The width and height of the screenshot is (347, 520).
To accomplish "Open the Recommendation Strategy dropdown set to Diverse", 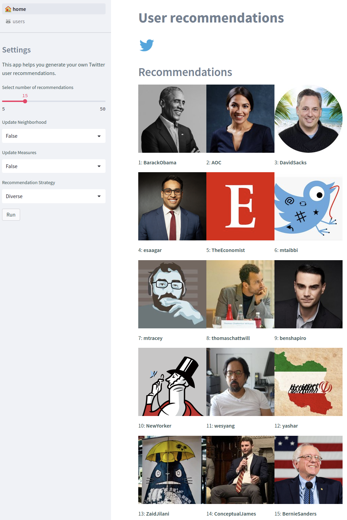I will (x=54, y=196).
